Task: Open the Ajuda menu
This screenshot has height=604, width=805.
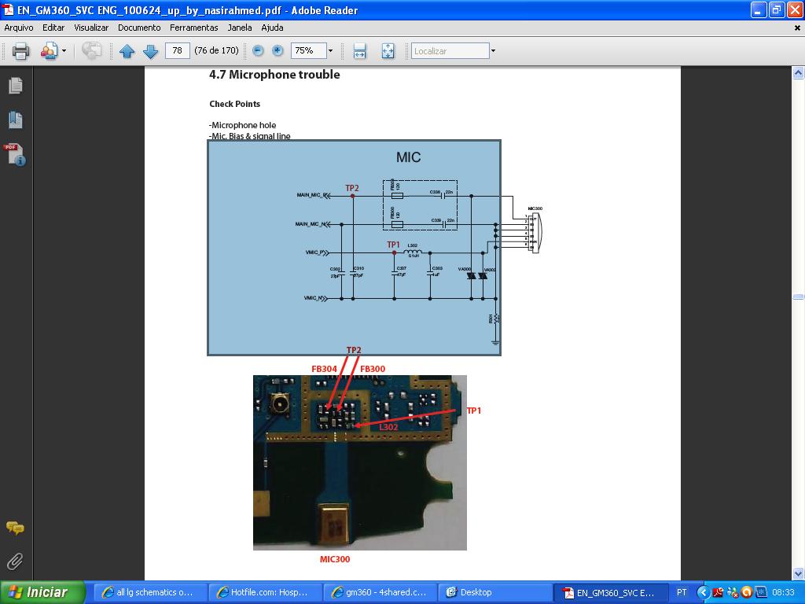Action: click(272, 28)
